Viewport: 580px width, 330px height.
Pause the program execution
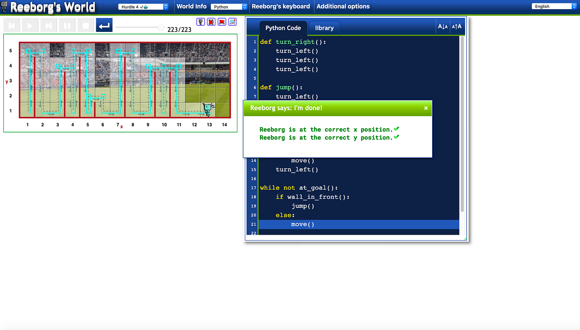point(67,25)
